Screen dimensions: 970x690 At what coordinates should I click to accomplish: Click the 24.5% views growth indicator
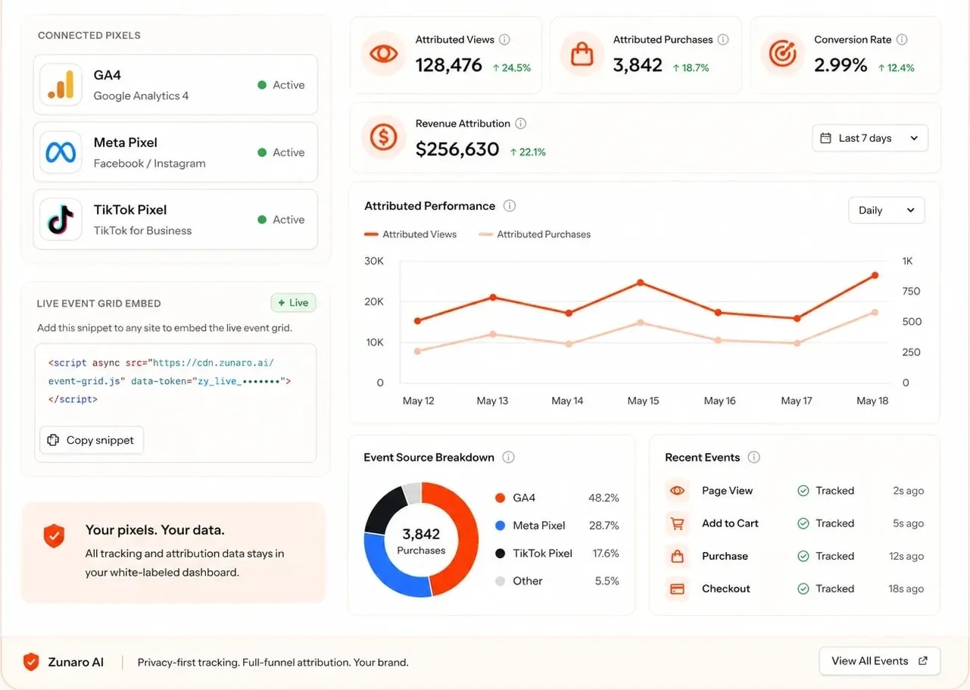click(x=512, y=68)
